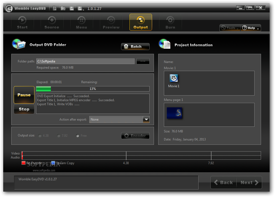
Task: Open a project using the folder icon
Action: click(x=63, y=8)
